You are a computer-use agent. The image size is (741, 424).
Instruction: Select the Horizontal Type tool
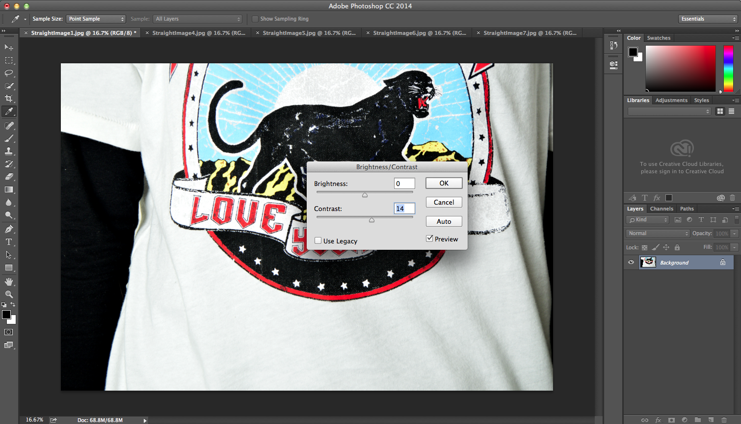pos(9,242)
